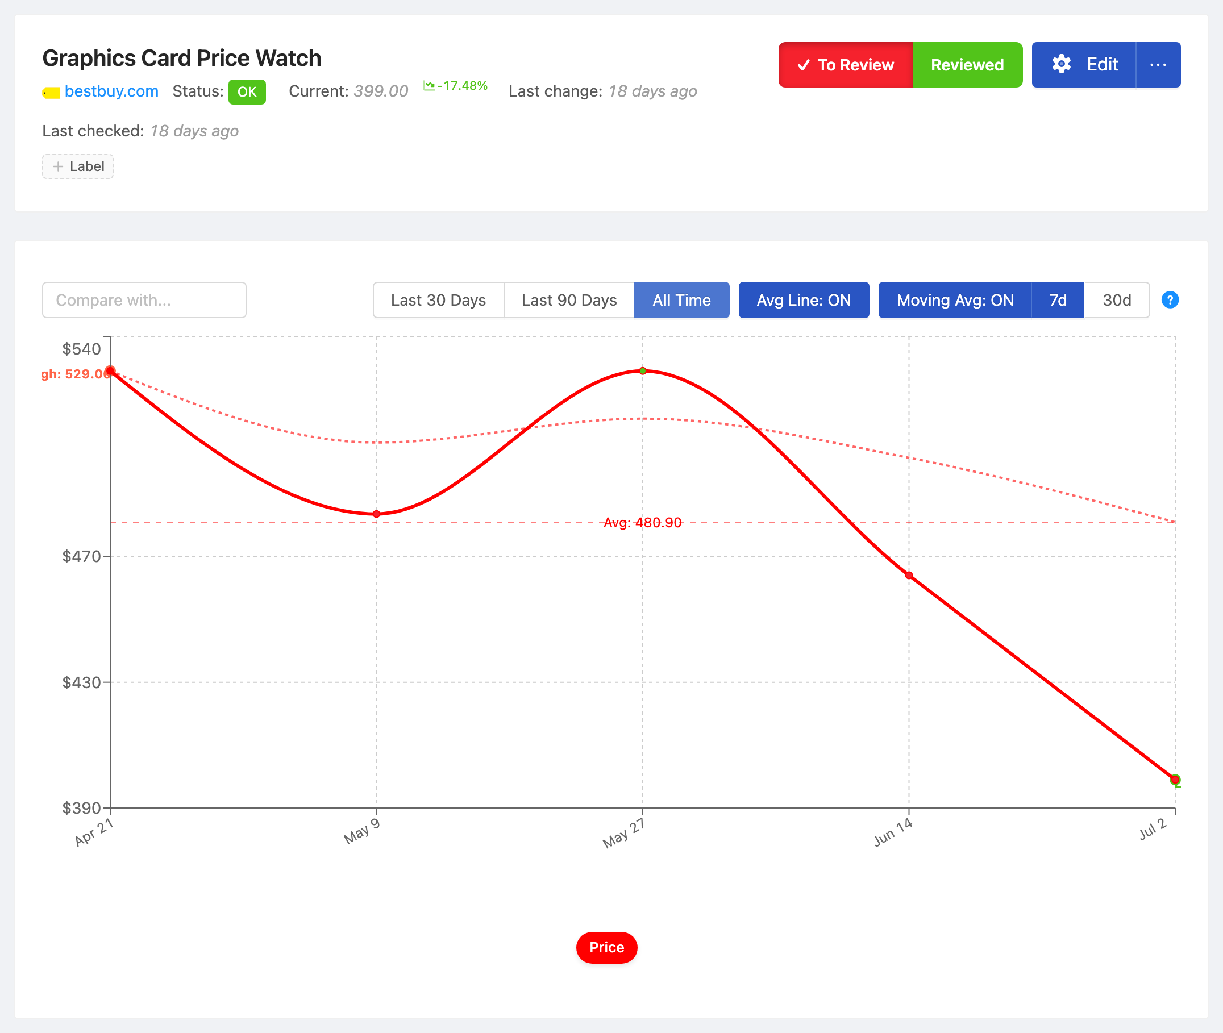Click the Jul 2 lowest data point

point(1175,780)
